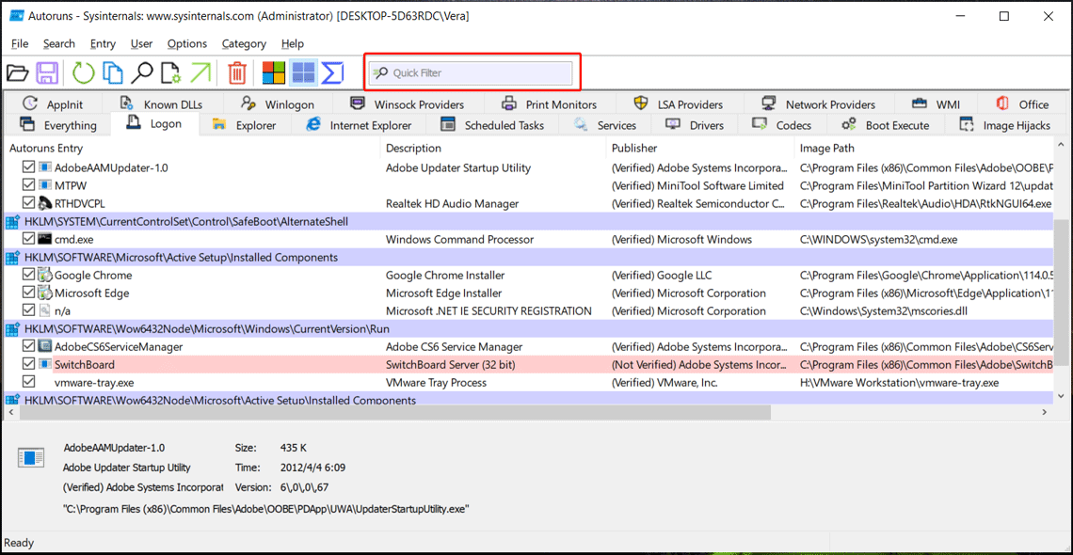Sort by Autoruns Entry column header
This screenshot has width=1073, height=555.
[x=192, y=149]
